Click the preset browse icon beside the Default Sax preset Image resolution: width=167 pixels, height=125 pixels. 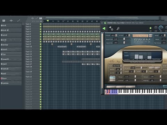[x=151, y=35]
